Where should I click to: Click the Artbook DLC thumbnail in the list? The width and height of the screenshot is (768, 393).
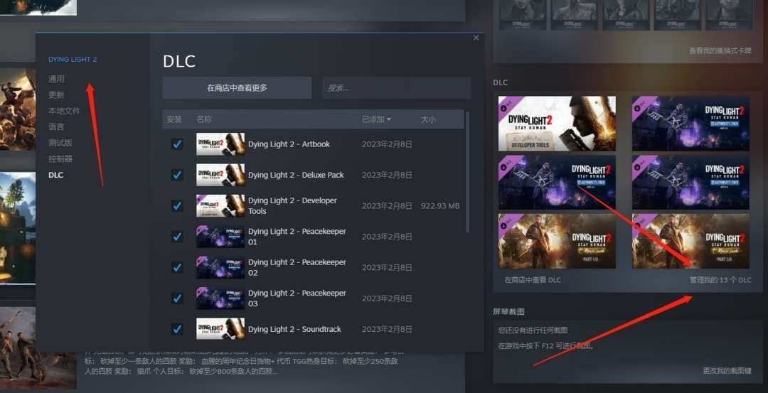click(x=220, y=144)
